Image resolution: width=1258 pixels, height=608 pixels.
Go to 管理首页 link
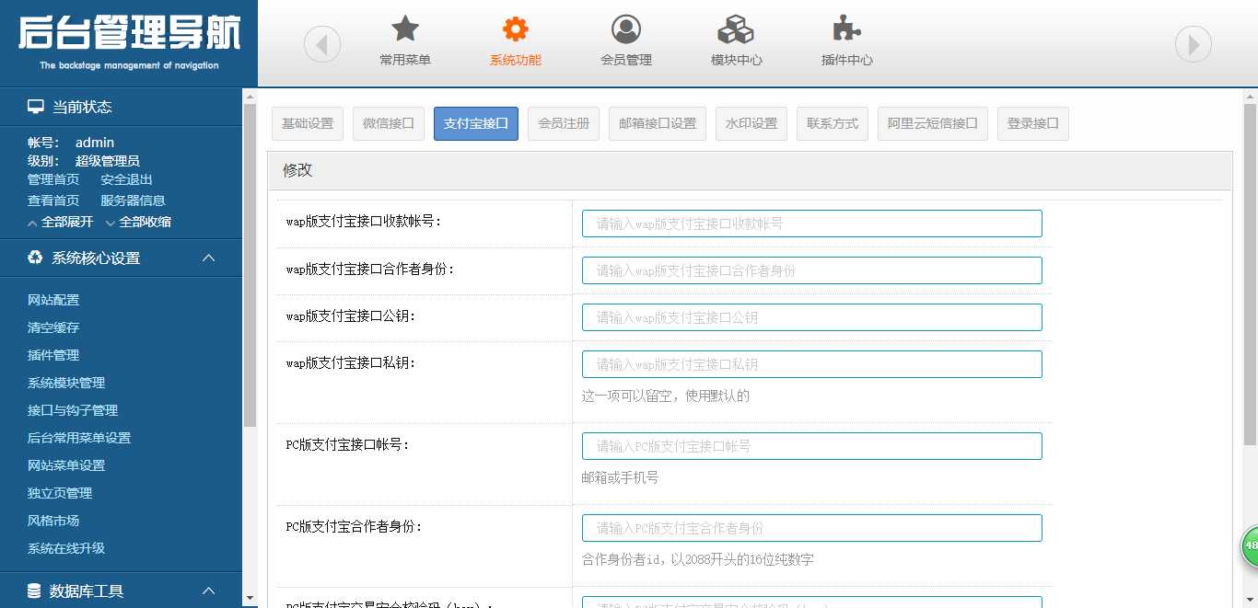tap(53, 179)
